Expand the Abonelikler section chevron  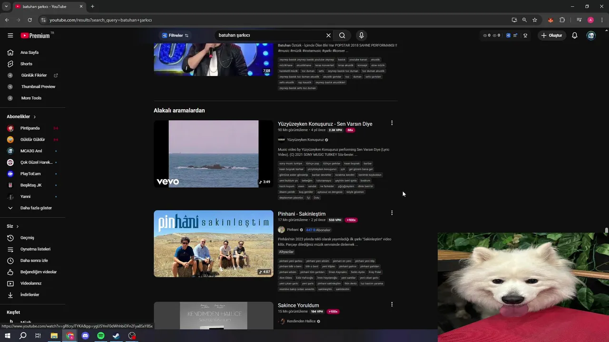click(x=35, y=117)
